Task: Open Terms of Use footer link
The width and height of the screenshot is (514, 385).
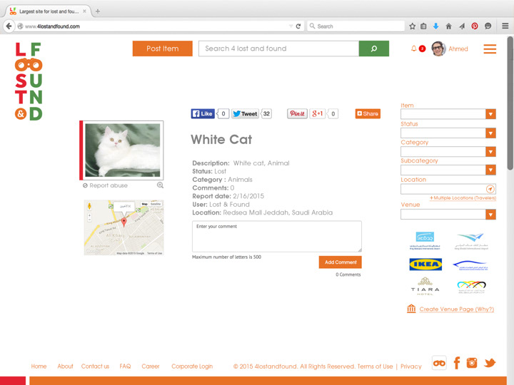Action: coord(375,366)
